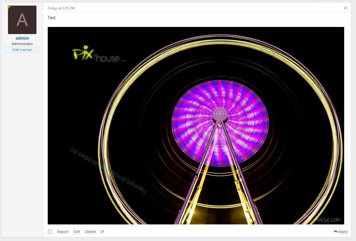Open the admin username profile link
The width and height of the screenshot is (356, 241).
point(22,38)
